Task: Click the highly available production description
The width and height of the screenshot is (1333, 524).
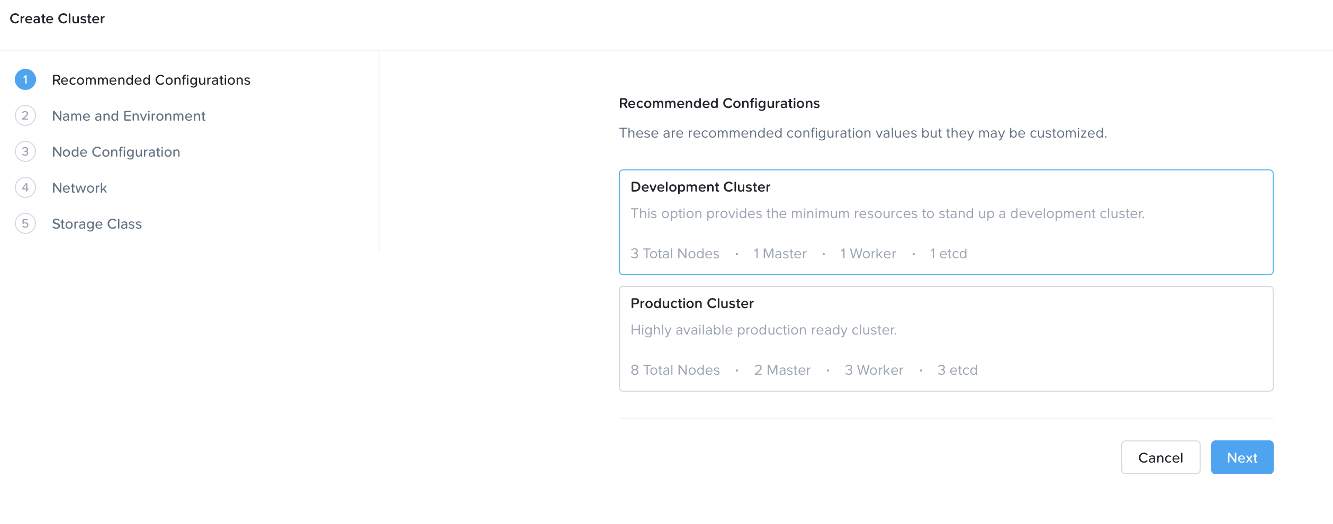Action: coord(763,330)
